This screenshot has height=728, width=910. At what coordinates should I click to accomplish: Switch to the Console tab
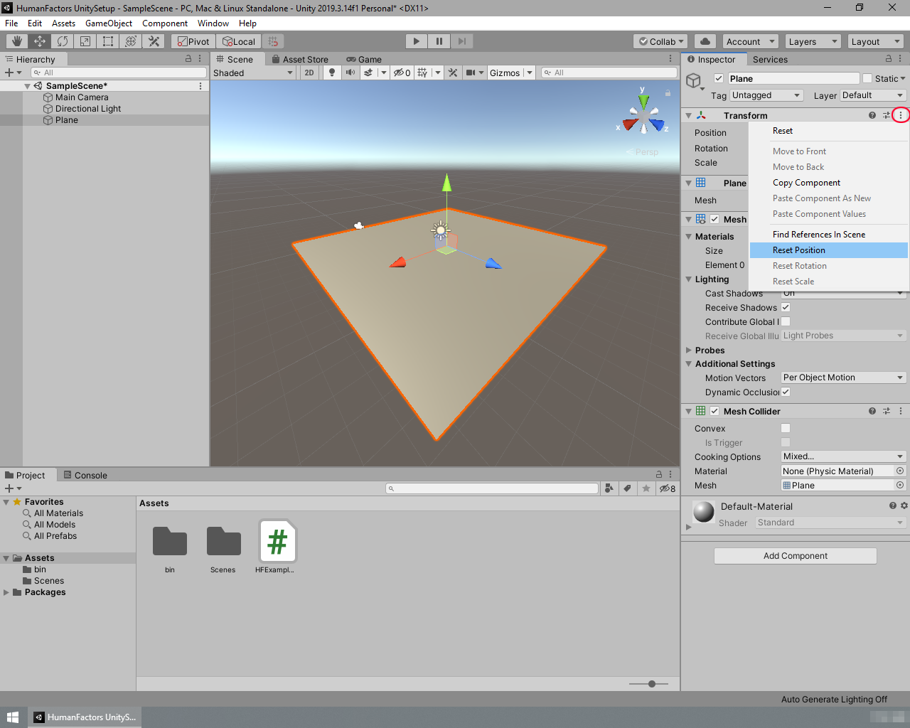click(x=85, y=475)
